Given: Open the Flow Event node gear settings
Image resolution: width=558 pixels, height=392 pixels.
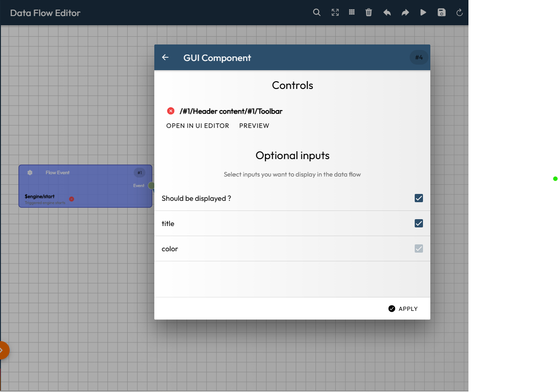Looking at the screenshot, I should click(30, 173).
